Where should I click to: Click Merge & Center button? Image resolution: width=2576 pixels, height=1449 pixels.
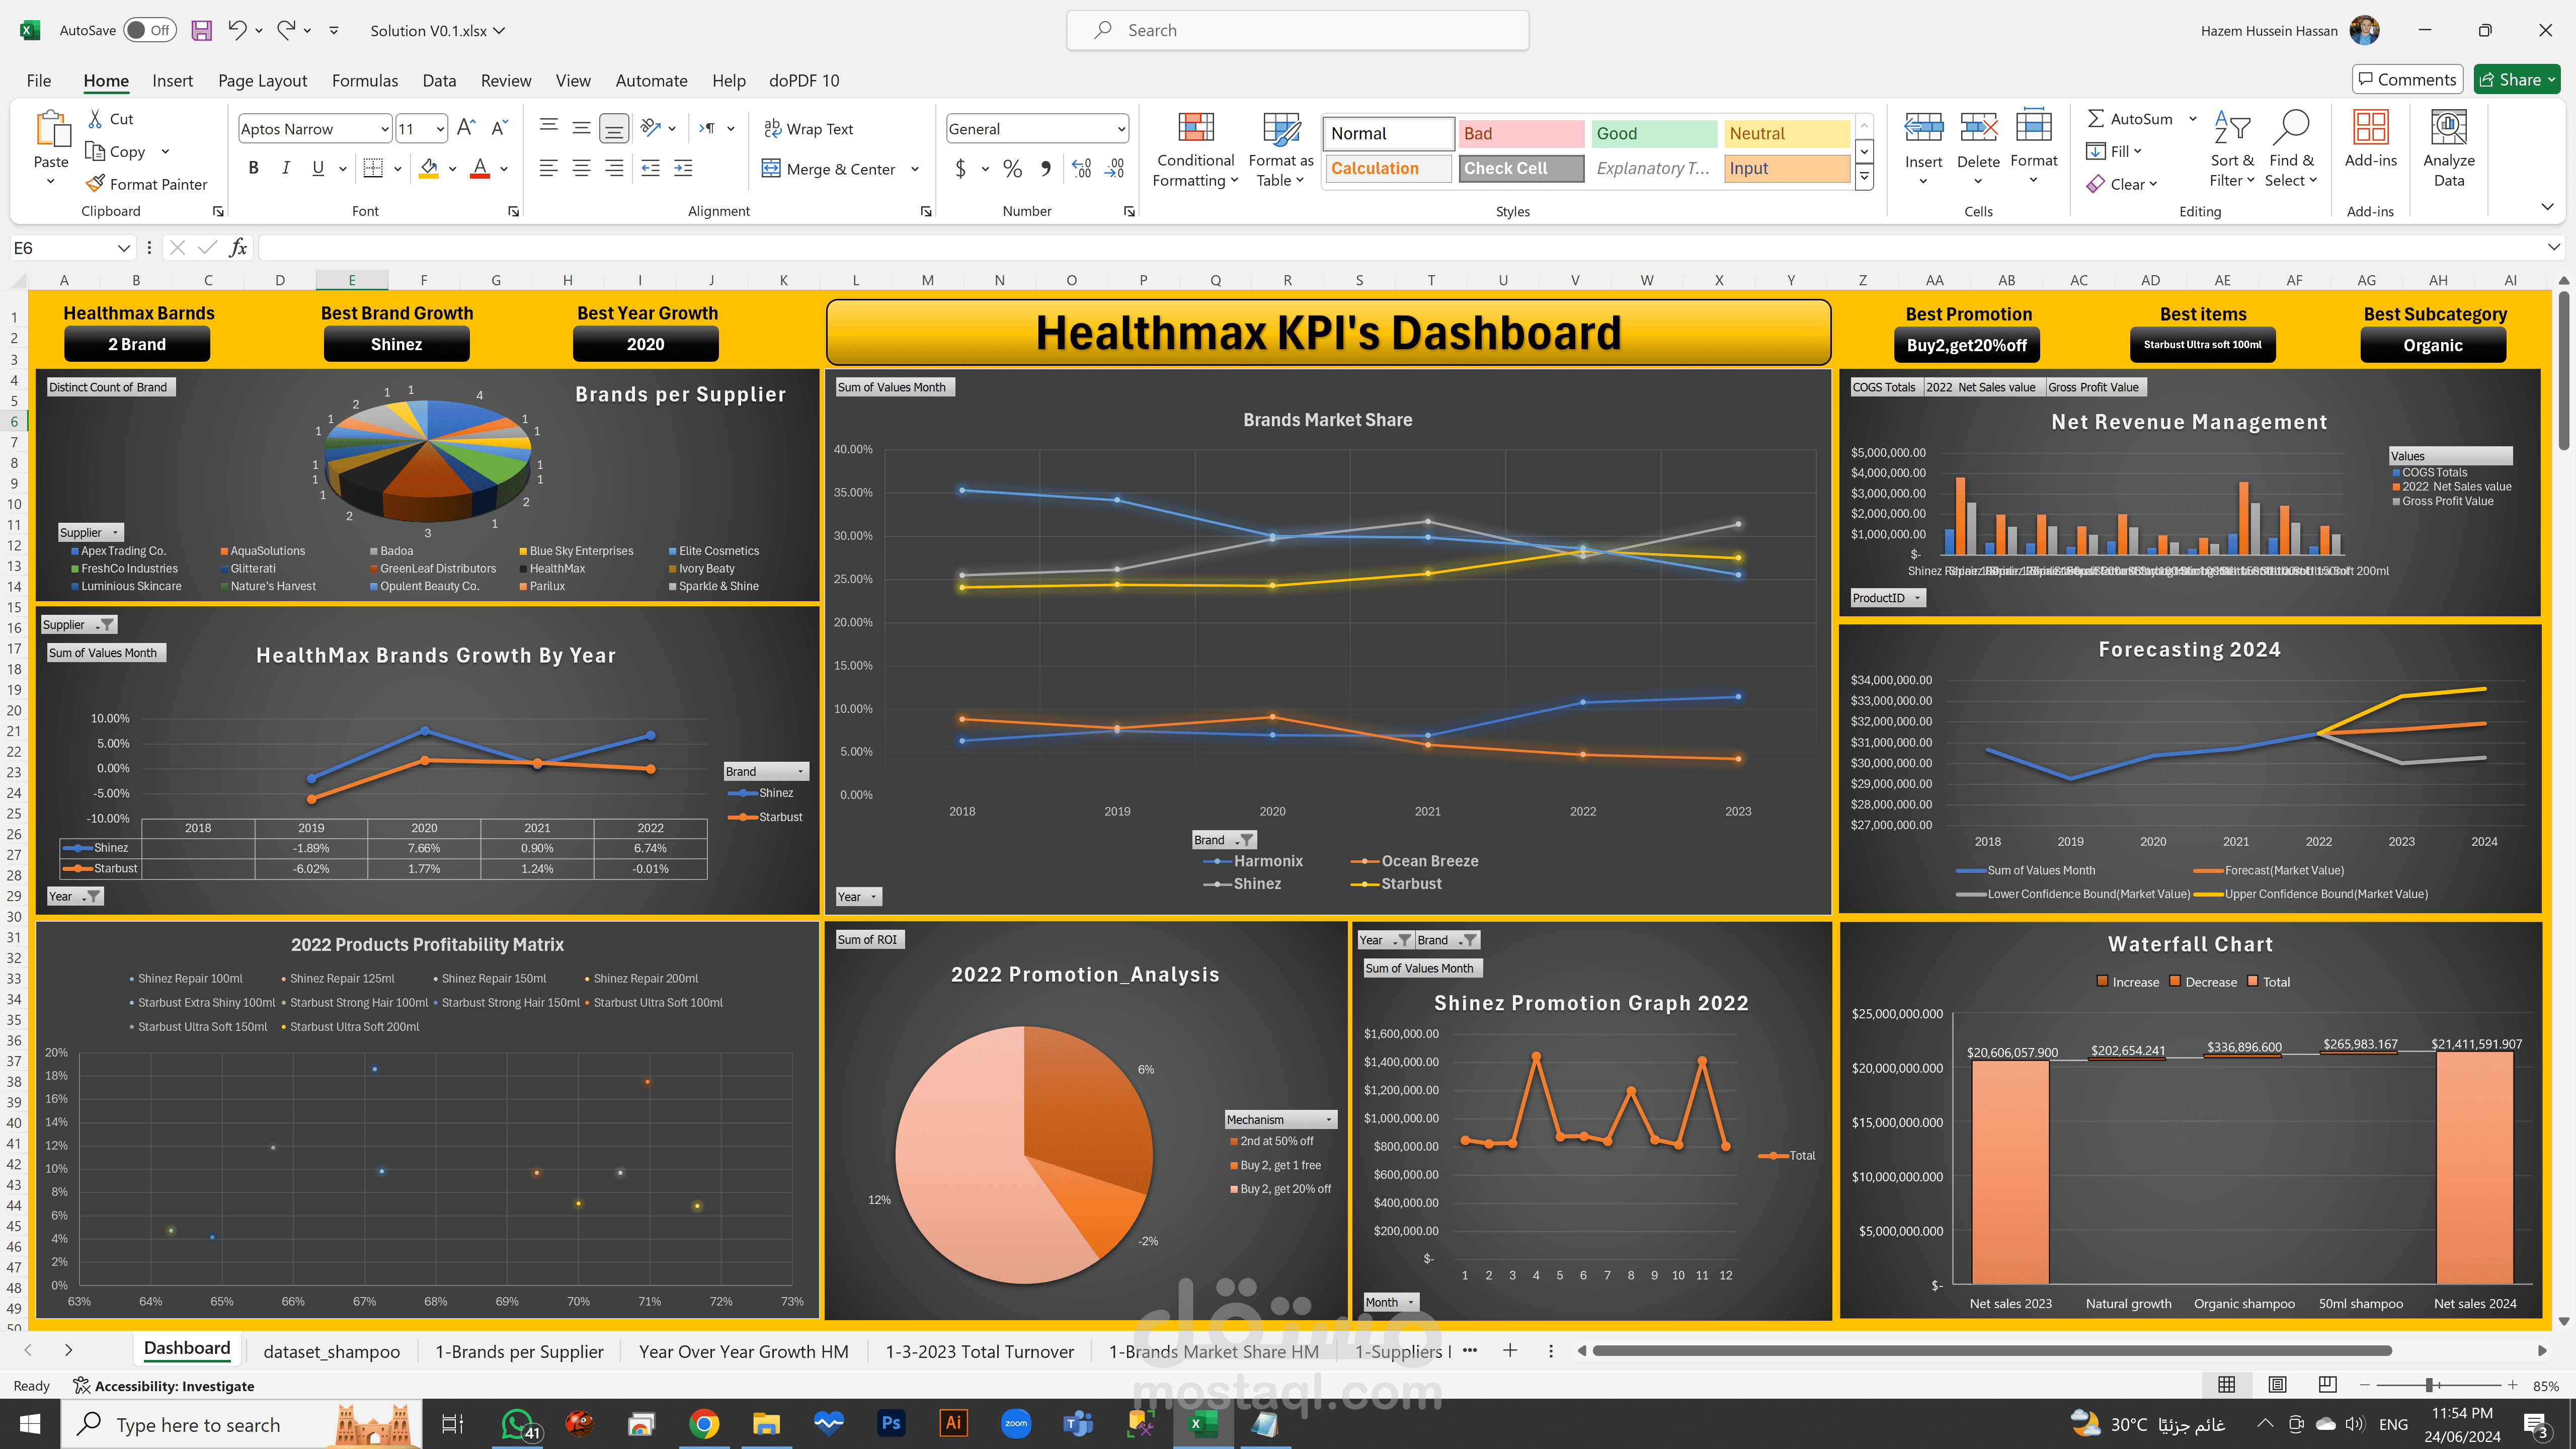click(x=828, y=169)
